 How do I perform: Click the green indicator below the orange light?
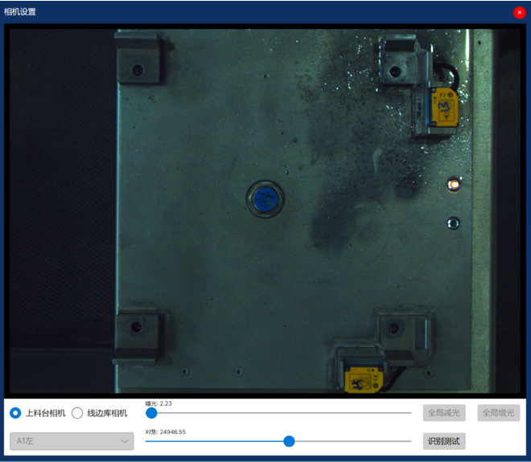pyautogui.click(x=454, y=223)
